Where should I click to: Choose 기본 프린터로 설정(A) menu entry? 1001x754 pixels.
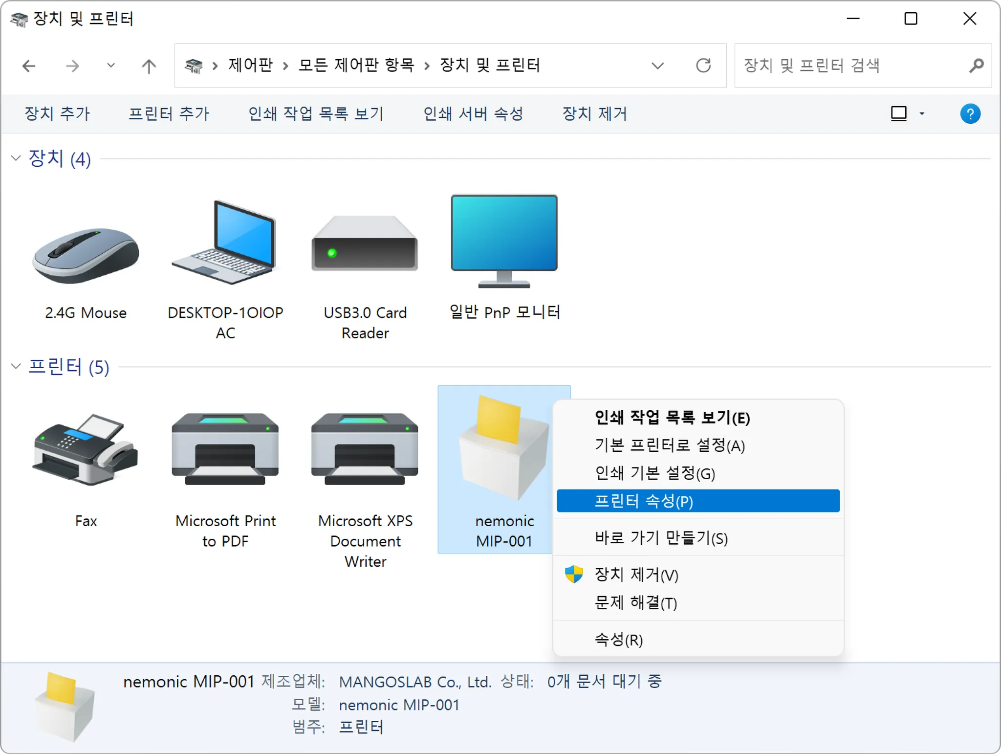tap(669, 445)
